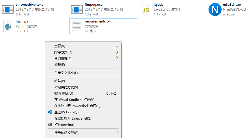The width and height of the screenshot is (252, 138).
Task: Click the iqiyi.js file name
Action: coord(158,5)
